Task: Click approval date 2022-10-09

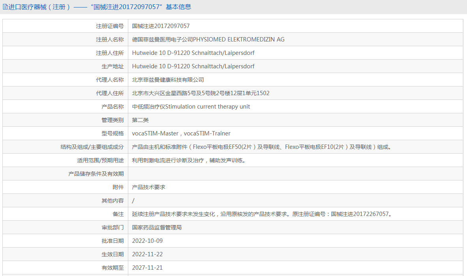Action: click(147, 241)
